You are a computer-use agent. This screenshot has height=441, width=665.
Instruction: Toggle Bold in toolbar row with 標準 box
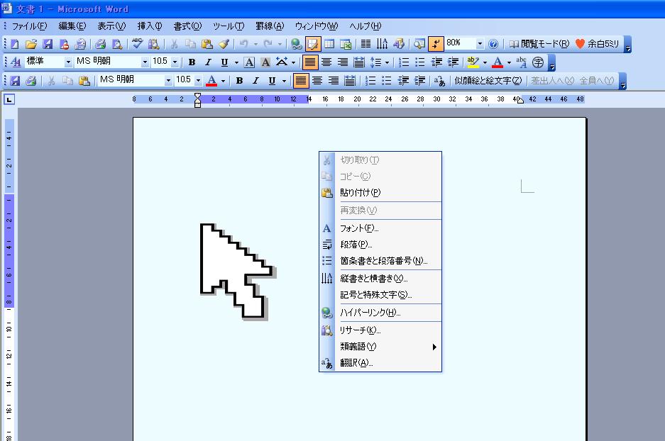(192, 62)
